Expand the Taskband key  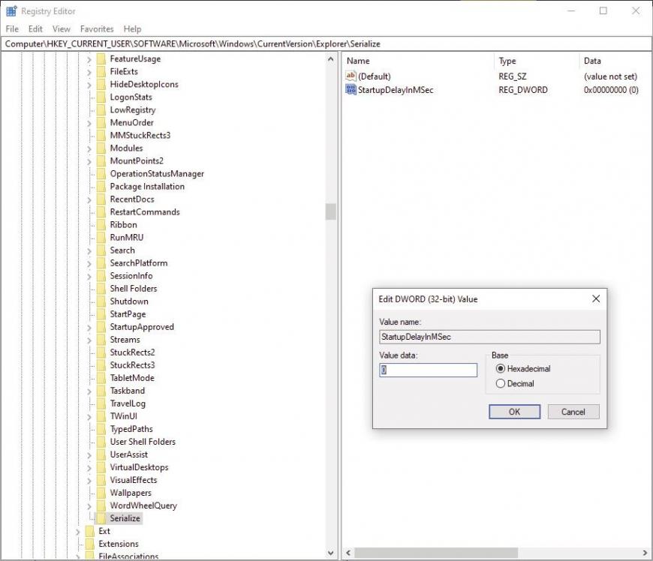click(89, 391)
